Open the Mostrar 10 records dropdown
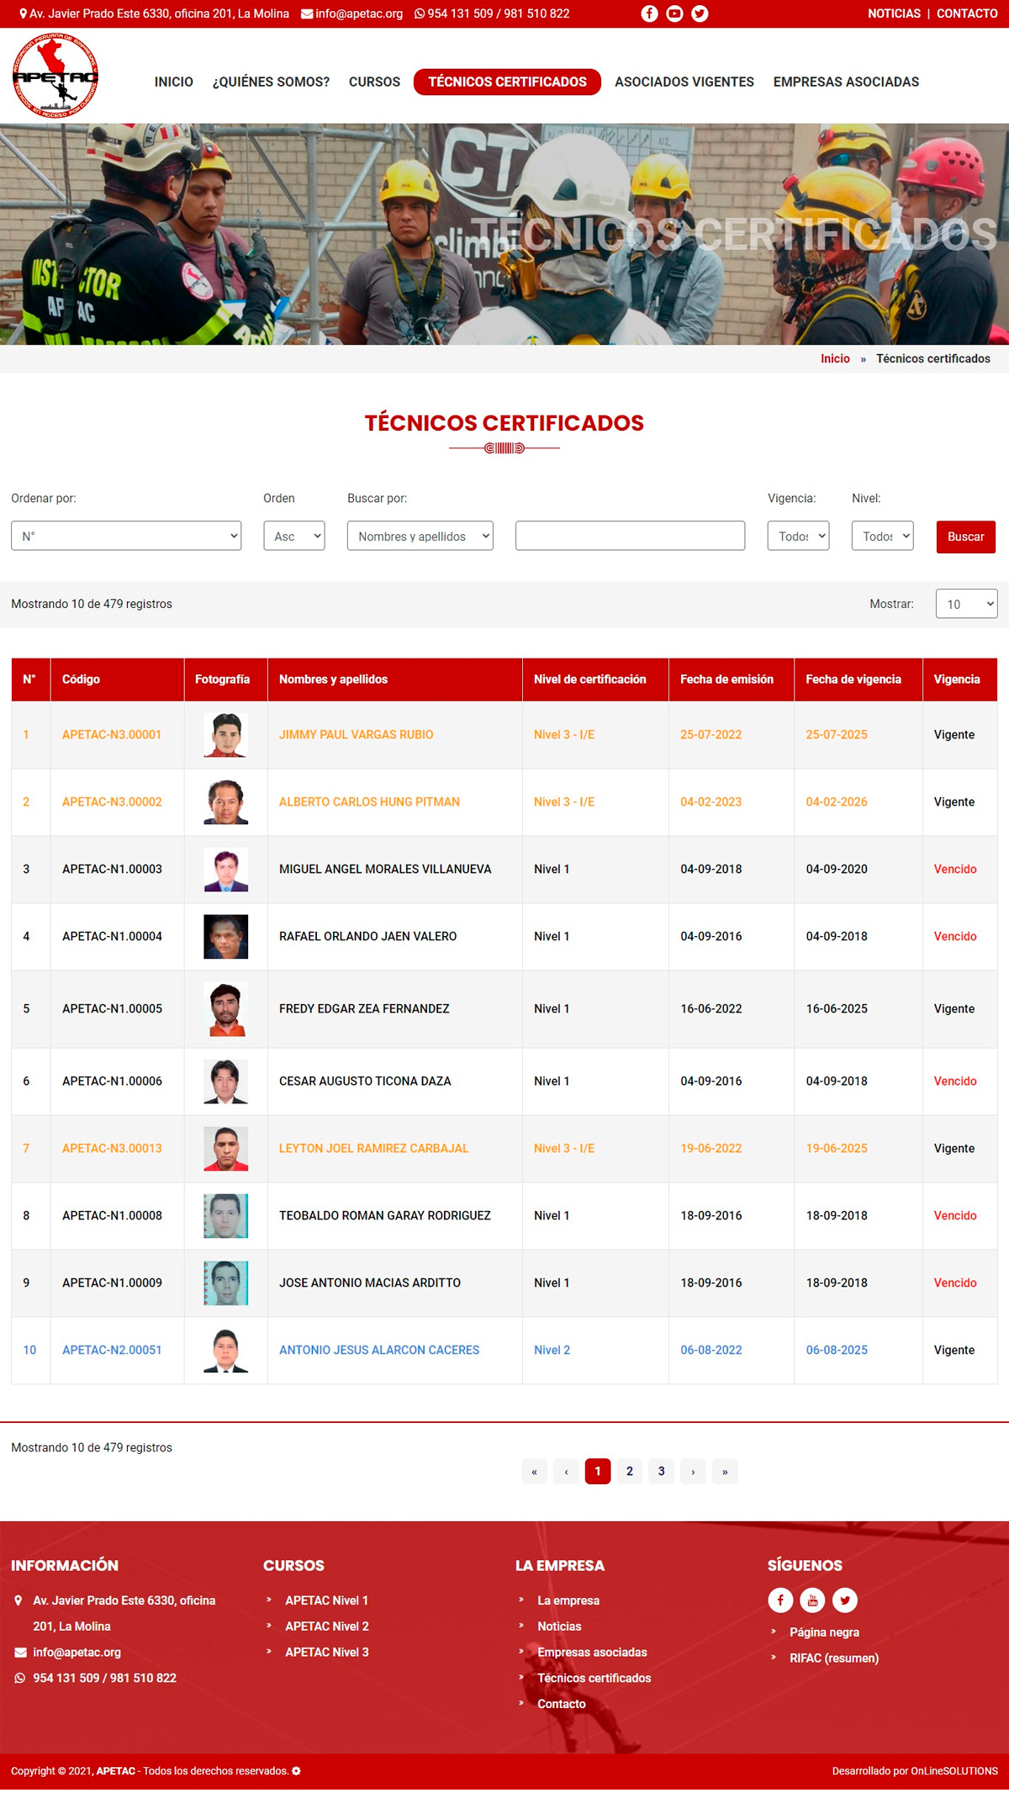Viewport: 1009px width, 1793px height. click(x=967, y=604)
